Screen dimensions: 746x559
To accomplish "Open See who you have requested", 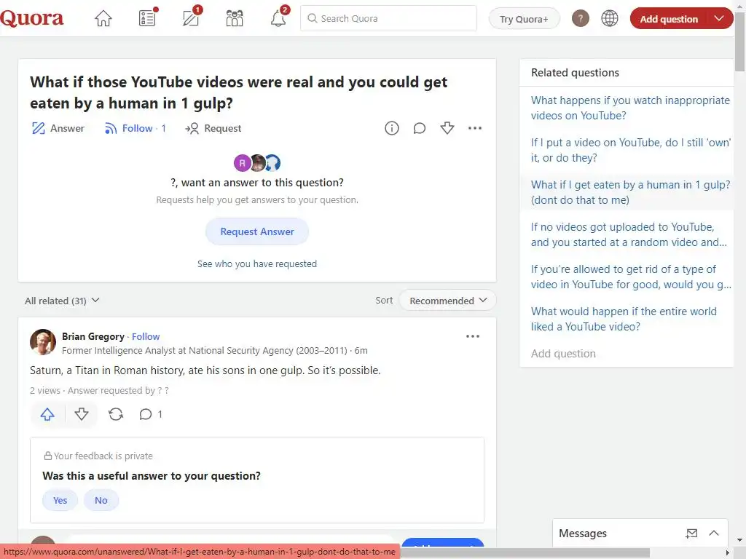I will 257,263.
